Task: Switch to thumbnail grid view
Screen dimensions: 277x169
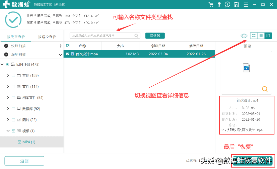Action: point(254,36)
